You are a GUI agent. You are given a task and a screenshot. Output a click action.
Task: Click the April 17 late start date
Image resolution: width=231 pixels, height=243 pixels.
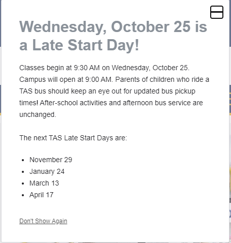[42, 195]
